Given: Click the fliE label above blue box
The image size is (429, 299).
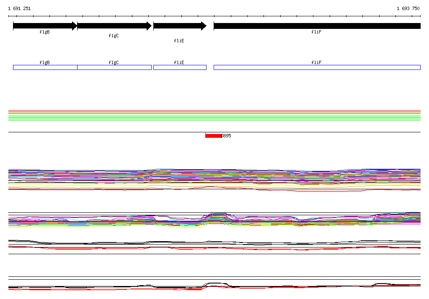Looking at the screenshot, I should coord(179,62).
